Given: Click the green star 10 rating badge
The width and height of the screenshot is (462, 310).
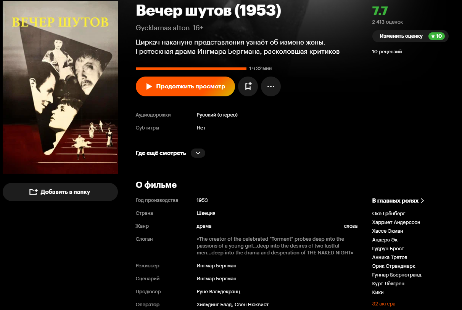Looking at the screenshot, I should coord(436,36).
